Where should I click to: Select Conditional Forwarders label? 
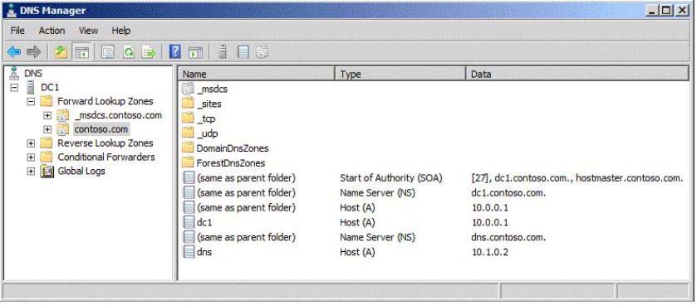106,157
